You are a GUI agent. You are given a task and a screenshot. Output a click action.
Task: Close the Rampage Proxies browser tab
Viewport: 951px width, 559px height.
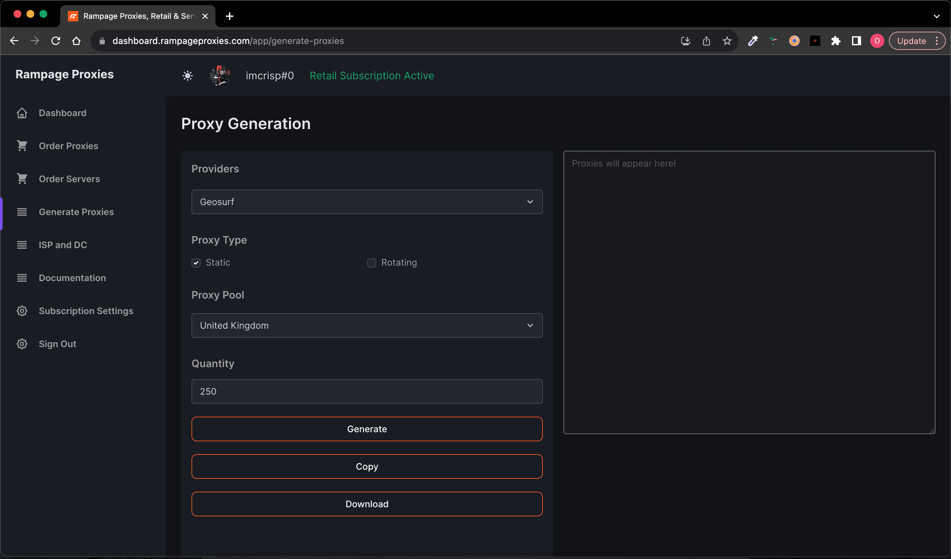(x=205, y=16)
